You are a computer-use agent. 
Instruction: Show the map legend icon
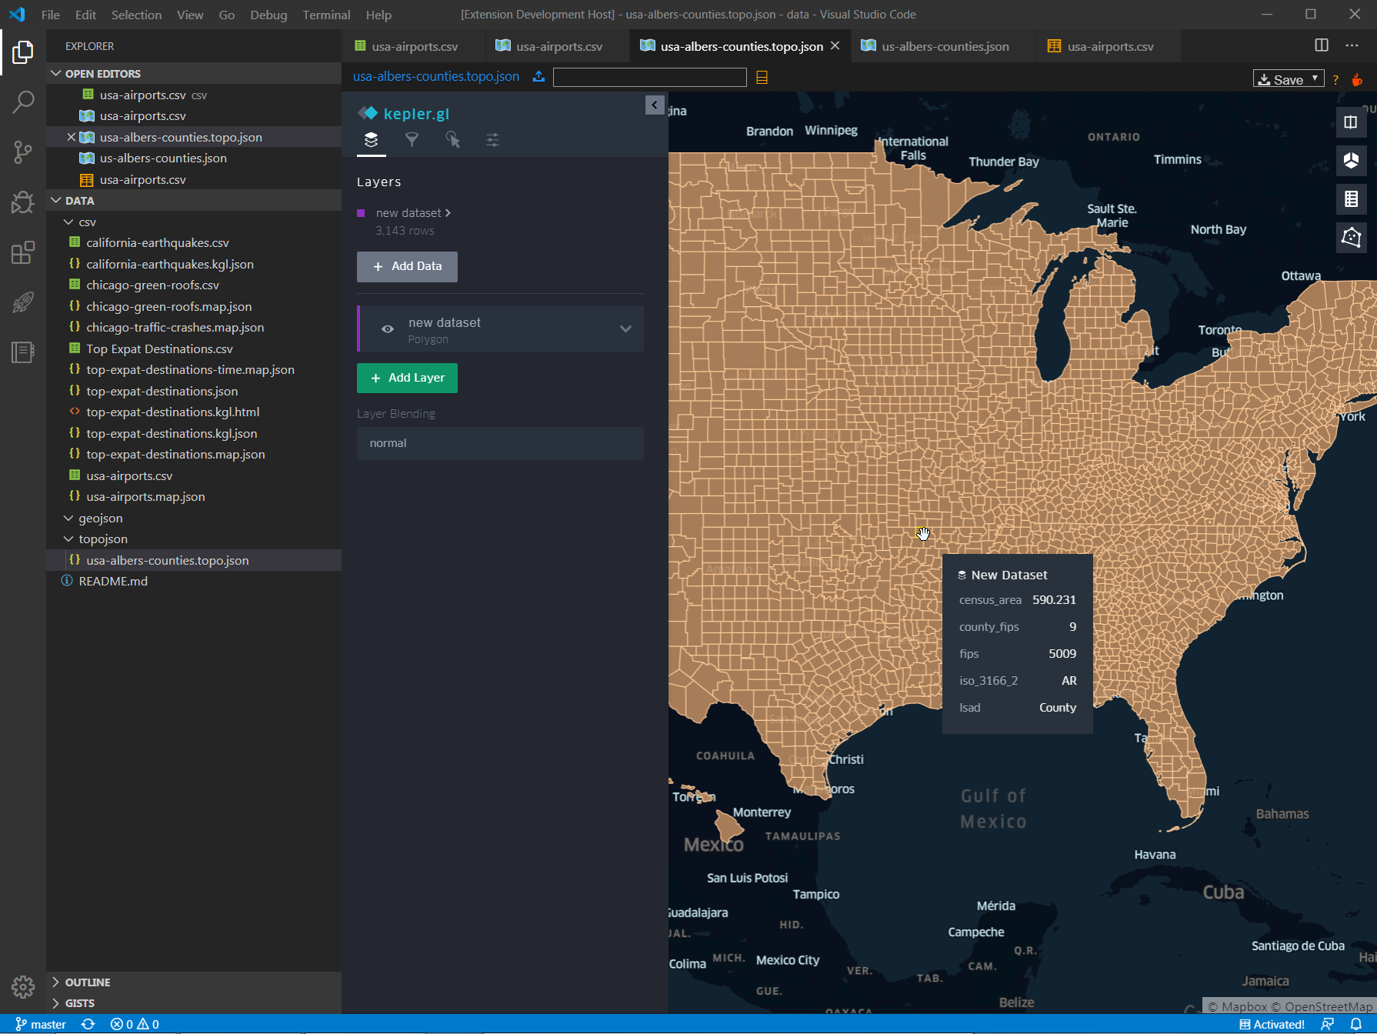tap(1351, 199)
